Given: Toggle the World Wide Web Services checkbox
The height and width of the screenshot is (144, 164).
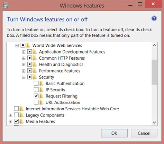Looking at the screenshot, I should pos(23,45).
